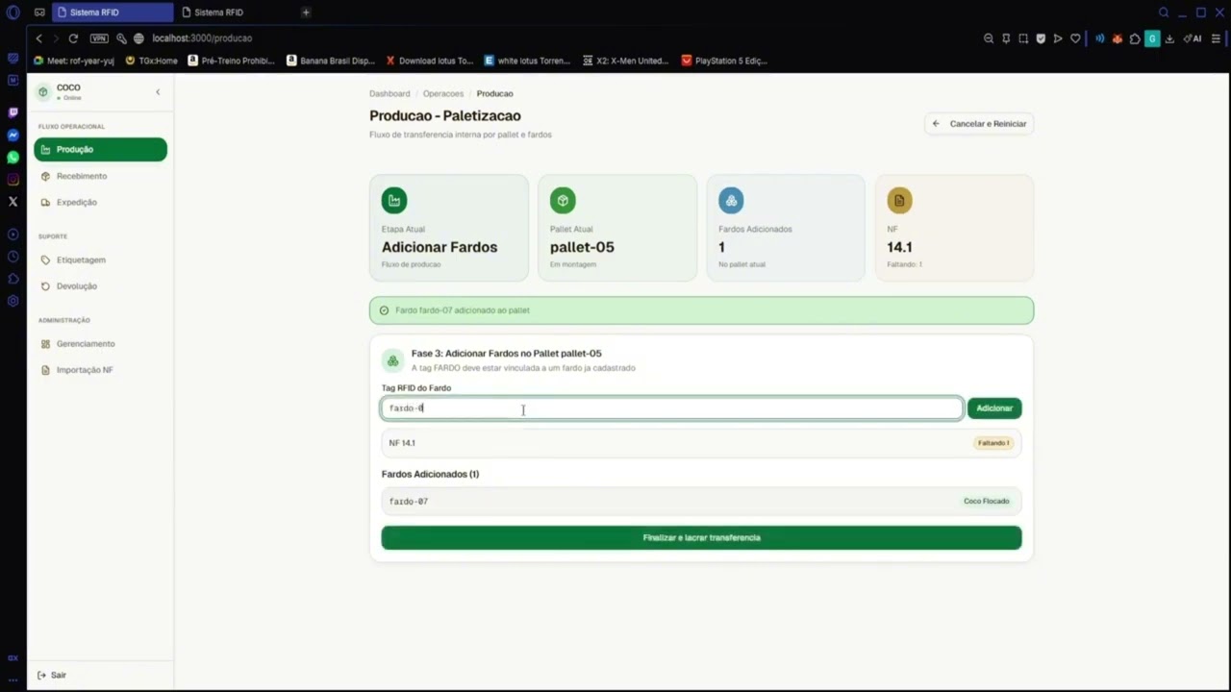Open extensions cube icon in browser sidebar

13,279
